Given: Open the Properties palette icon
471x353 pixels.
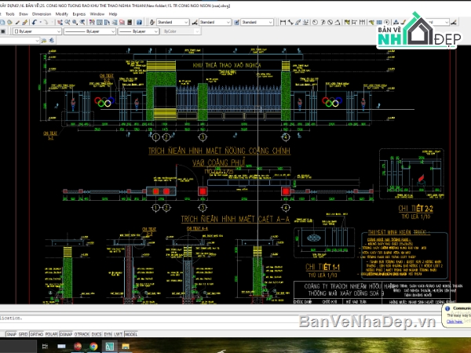Looking at the screenshot, I should (x=92, y=22).
